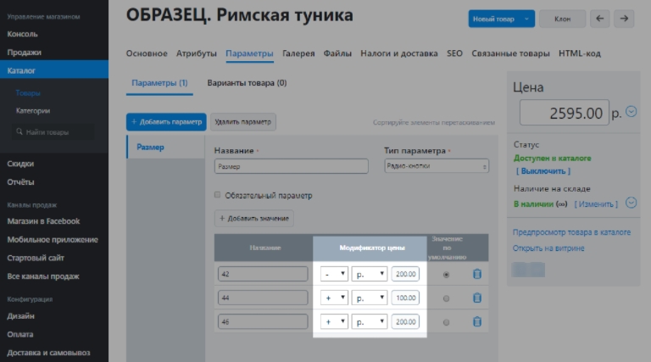Expand stock options circle chevron
This screenshot has width=651, height=362.
click(631, 203)
